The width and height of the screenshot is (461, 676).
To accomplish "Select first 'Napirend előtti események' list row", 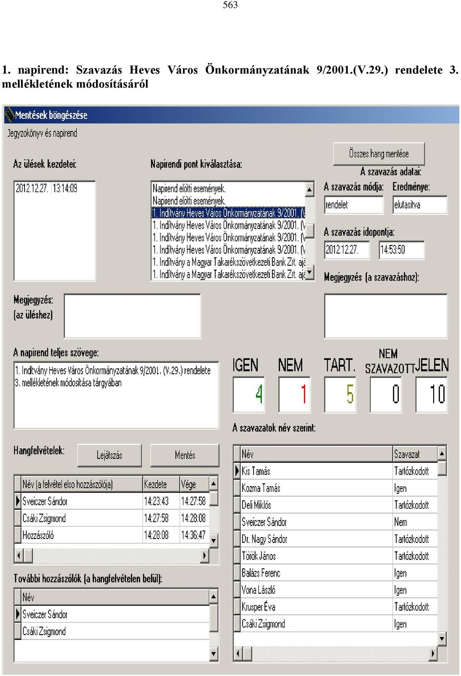I will [228, 188].
